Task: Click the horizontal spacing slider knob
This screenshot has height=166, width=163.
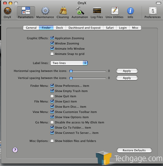Action: tap(71, 71)
